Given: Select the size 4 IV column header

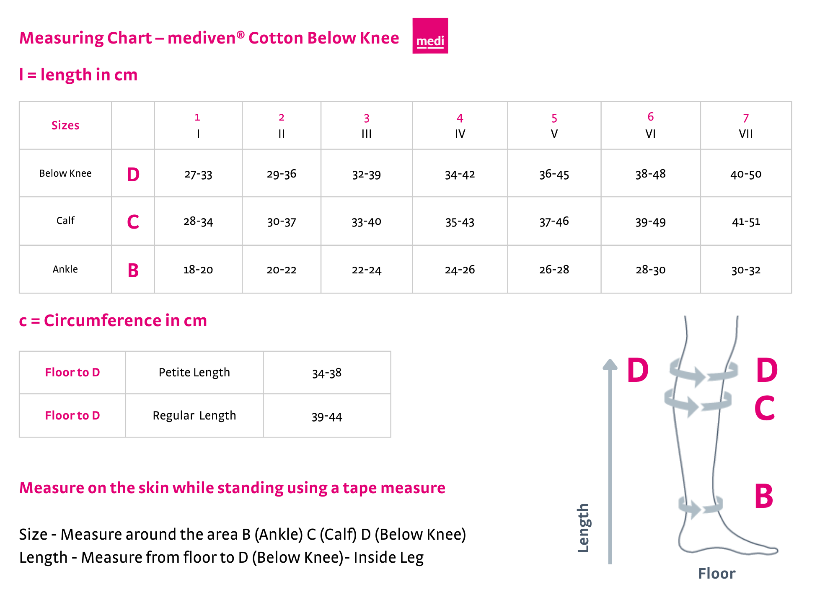Looking at the screenshot, I should (460, 126).
